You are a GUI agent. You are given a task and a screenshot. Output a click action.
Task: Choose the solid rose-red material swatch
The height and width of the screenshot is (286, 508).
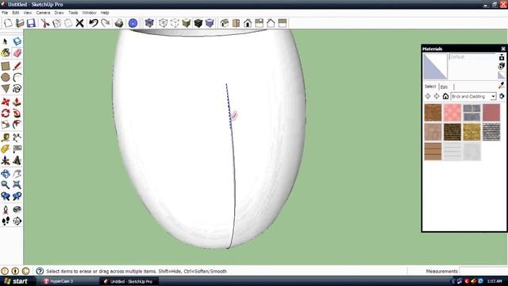[x=491, y=113]
